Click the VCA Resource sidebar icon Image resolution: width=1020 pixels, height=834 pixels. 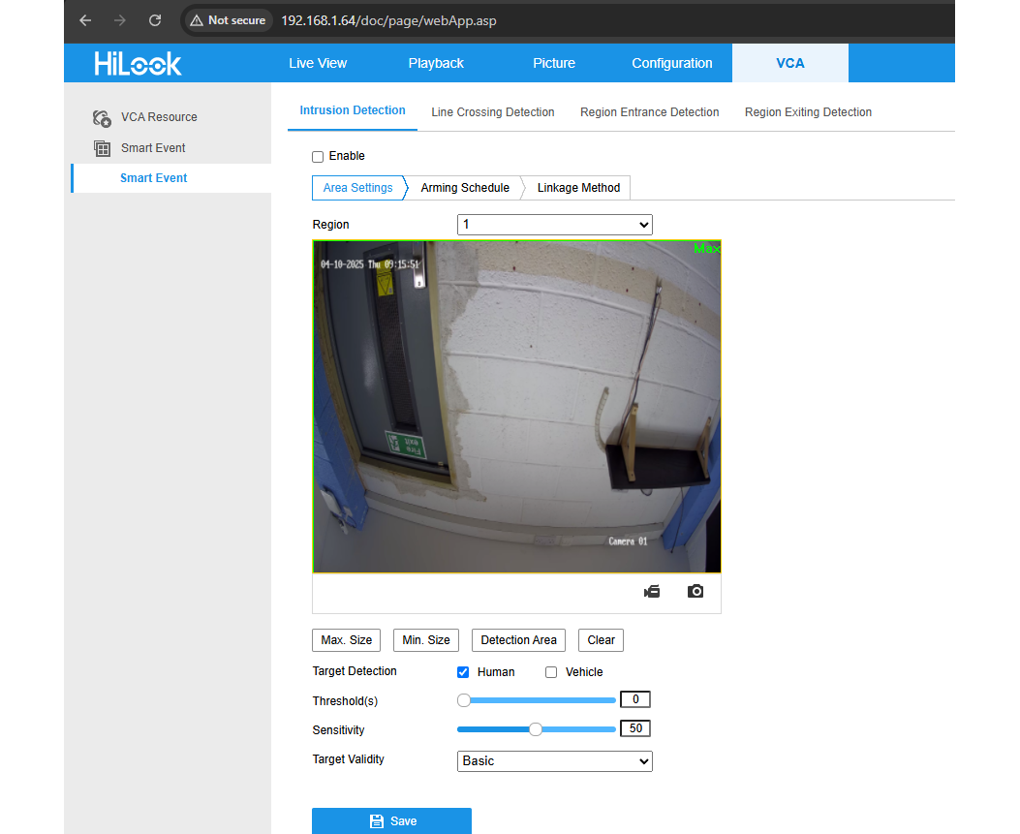[102, 118]
